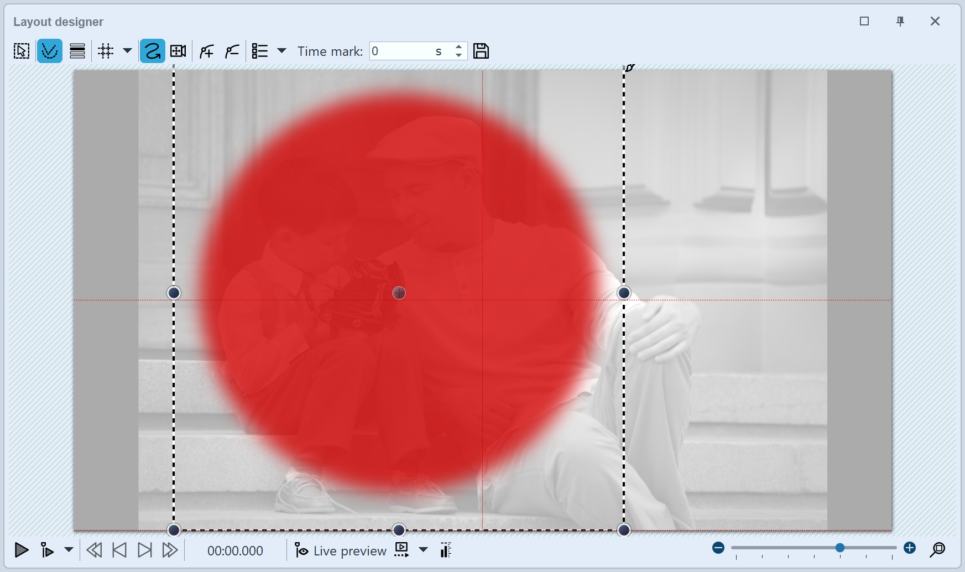Viewport: 965px width, 572px height.
Task: Open the grid options dropdown
Action: pyautogui.click(x=128, y=50)
